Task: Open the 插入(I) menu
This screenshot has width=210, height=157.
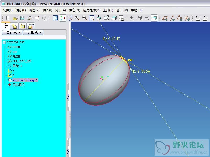Action: (48, 10)
